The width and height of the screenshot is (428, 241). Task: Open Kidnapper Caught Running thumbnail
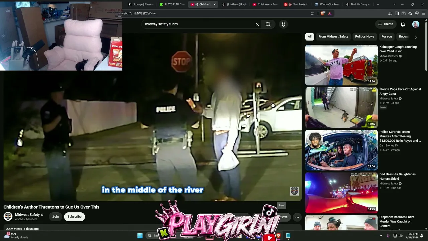point(341,65)
